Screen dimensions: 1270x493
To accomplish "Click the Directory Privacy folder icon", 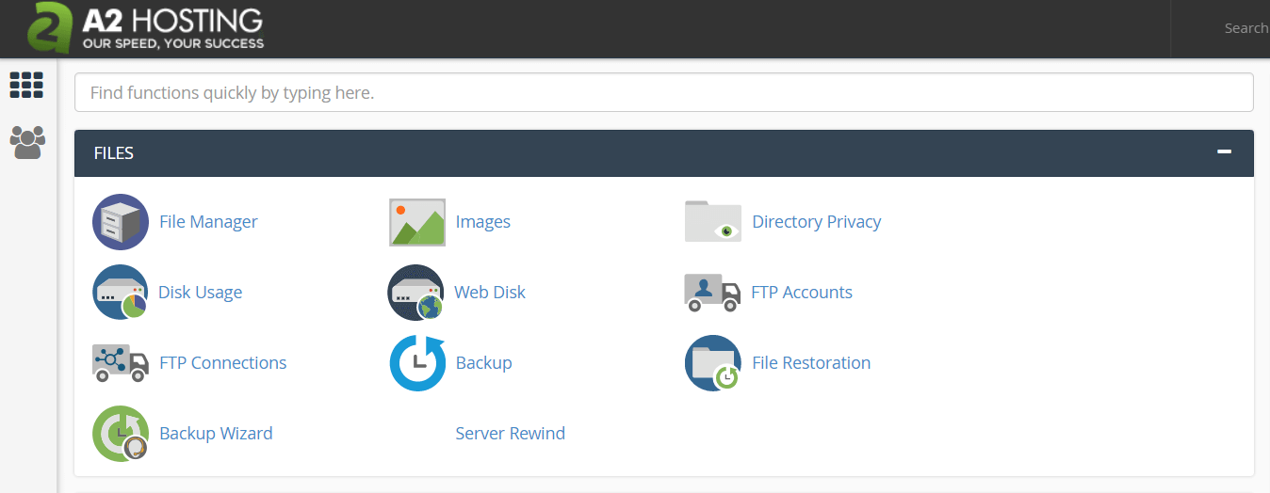I will pos(712,222).
